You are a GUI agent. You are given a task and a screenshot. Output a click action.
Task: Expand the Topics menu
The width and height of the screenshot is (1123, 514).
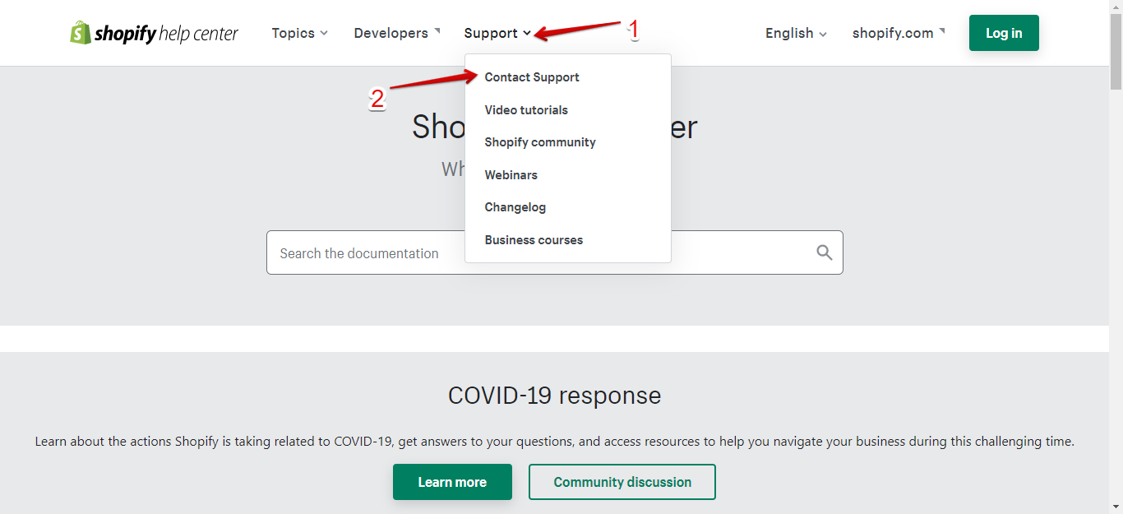[x=300, y=33]
